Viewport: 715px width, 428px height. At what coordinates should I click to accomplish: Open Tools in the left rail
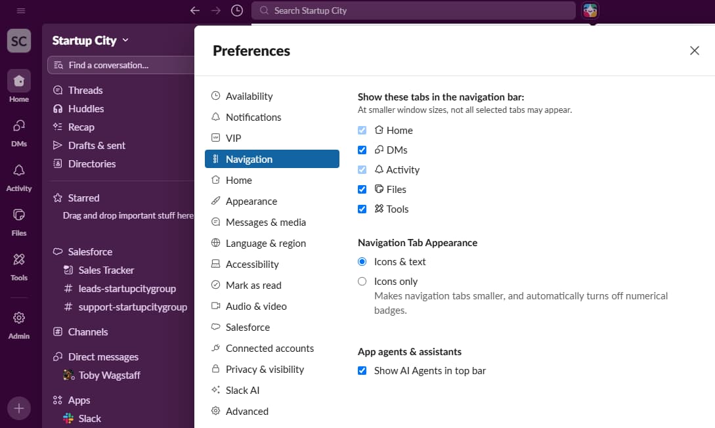[x=18, y=267]
